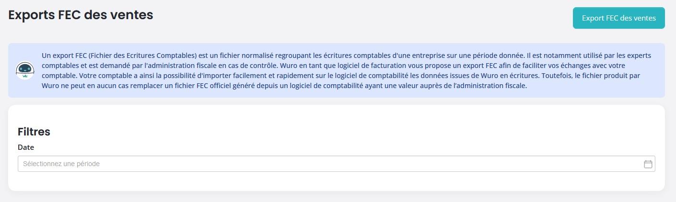
Task: Open the calendar icon in Date field
Action: pos(648,164)
